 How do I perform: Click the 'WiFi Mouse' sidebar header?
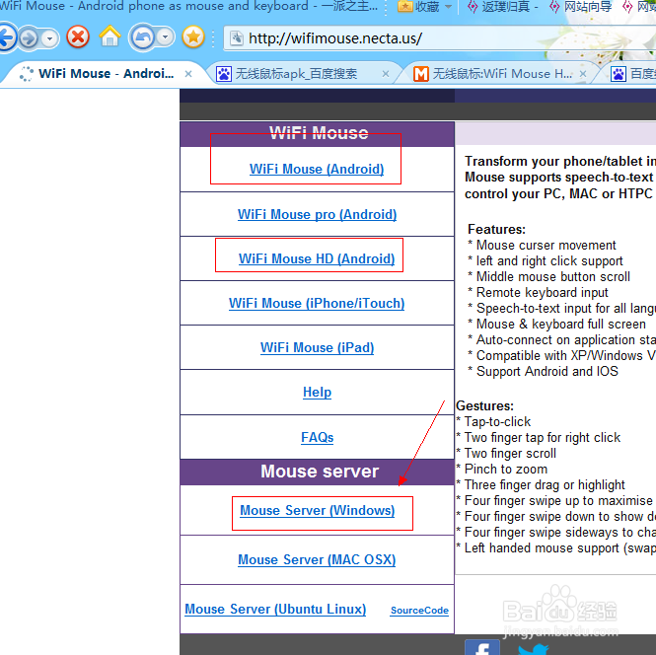click(319, 133)
